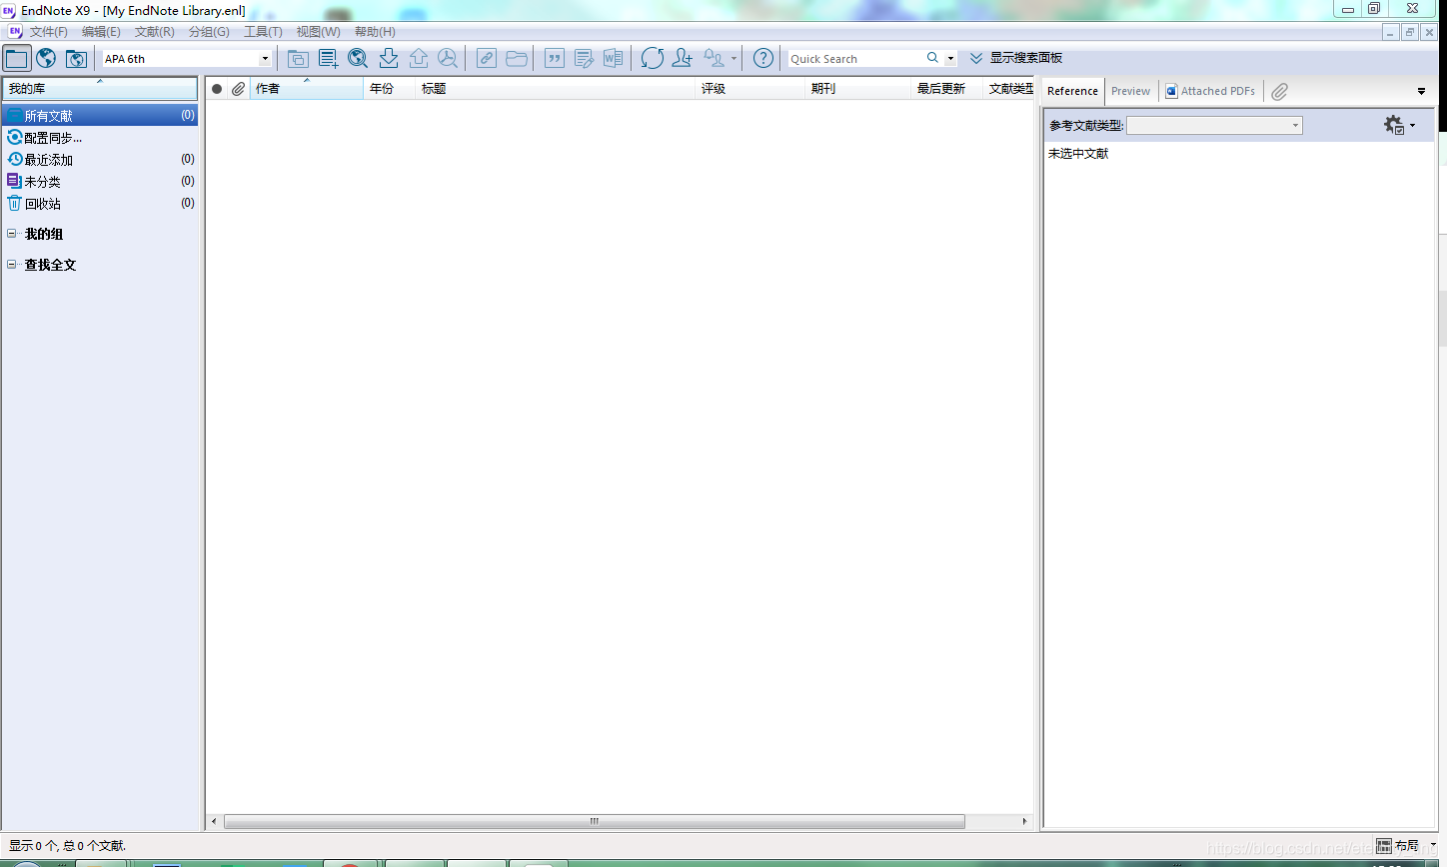This screenshot has width=1447, height=867.
Task: Sort references by 期刊 column
Action: click(x=858, y=89)
